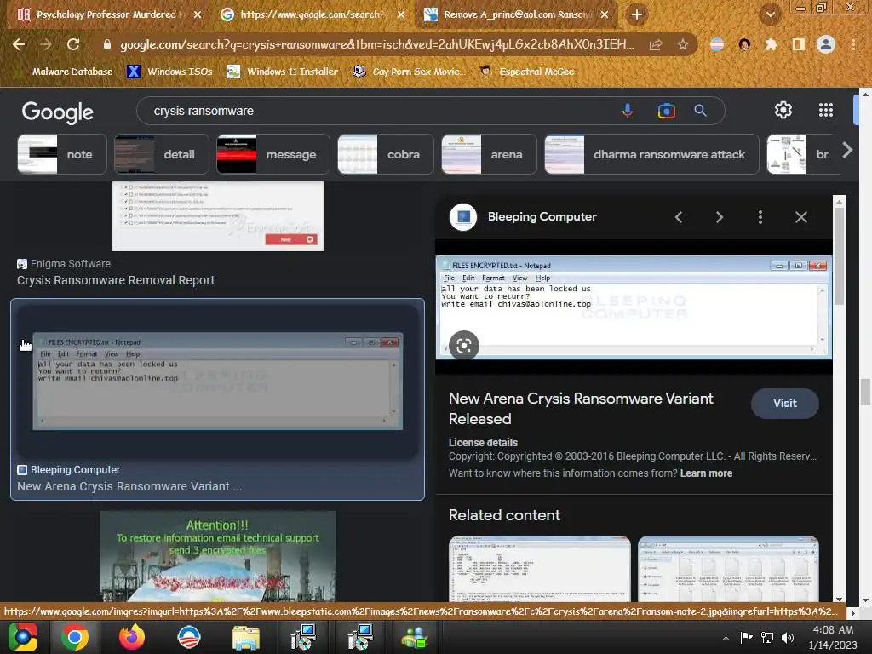Click the Visit button for Bleeping Computer
872x654 pixels.
point(784,403)
